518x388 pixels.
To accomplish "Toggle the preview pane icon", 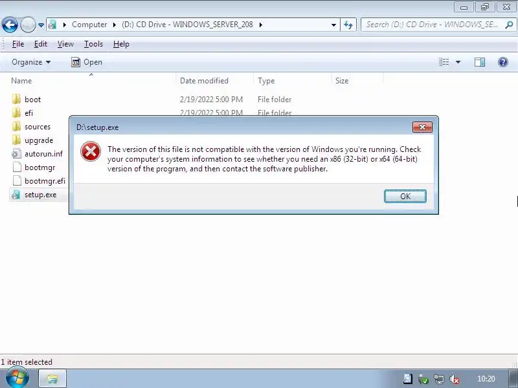I will 480,62.
